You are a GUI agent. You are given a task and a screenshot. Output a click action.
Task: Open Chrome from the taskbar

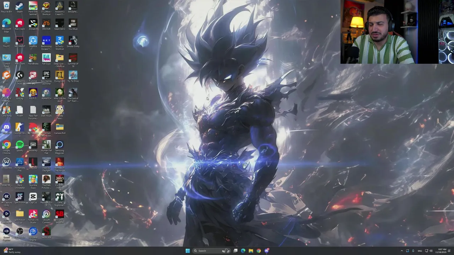pos(259,251)
